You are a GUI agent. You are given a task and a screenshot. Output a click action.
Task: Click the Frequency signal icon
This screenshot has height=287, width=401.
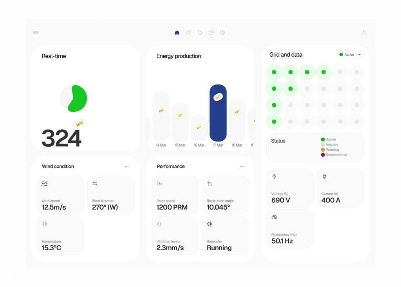point(274,217)
